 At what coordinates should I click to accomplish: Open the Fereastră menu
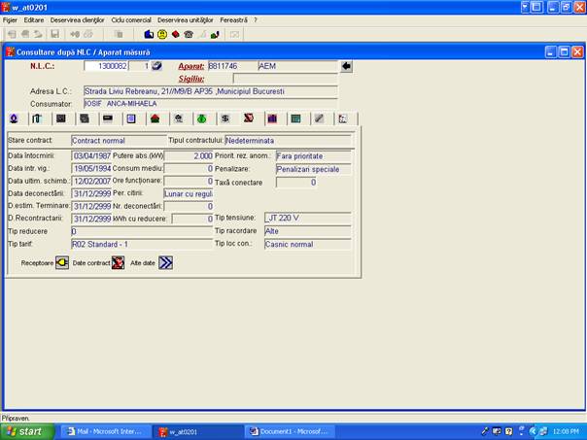click(x=233, y=19)
